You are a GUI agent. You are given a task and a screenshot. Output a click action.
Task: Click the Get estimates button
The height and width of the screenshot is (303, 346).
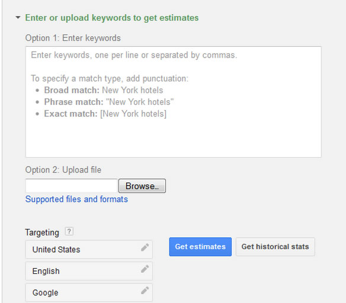[x=200, y=247]
